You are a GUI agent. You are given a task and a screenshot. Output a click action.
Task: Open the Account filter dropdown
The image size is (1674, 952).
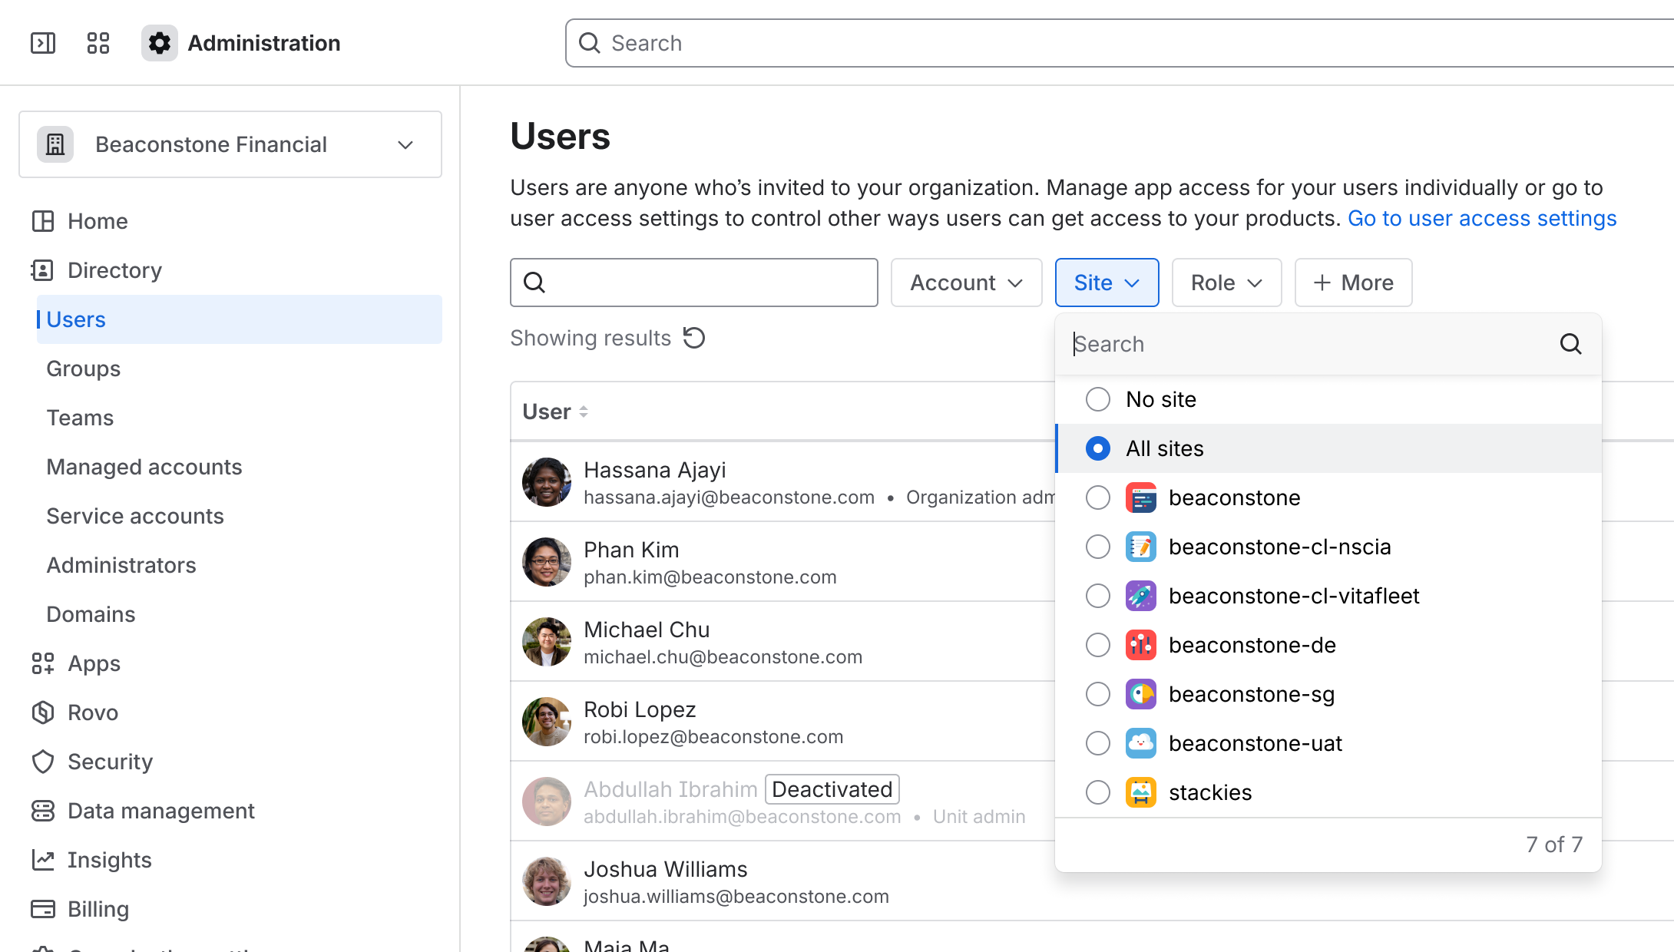(x=966, y=283)
